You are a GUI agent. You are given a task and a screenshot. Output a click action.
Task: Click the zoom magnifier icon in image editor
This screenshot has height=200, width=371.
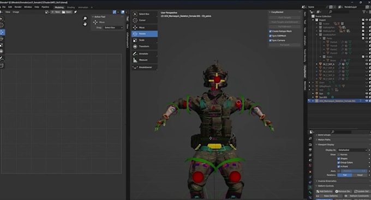coord(85,18)
